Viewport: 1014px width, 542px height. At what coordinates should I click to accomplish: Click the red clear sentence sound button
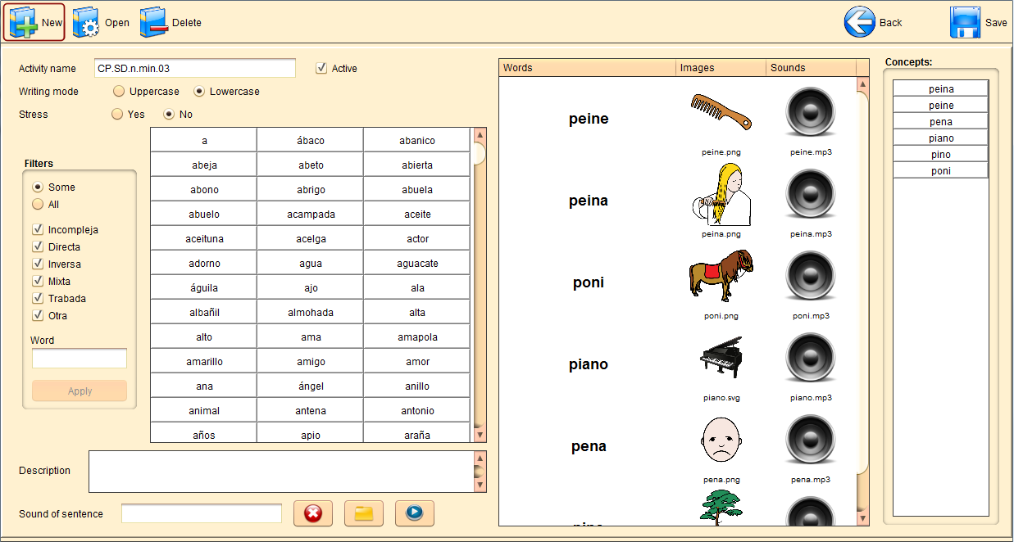(313, 513)
